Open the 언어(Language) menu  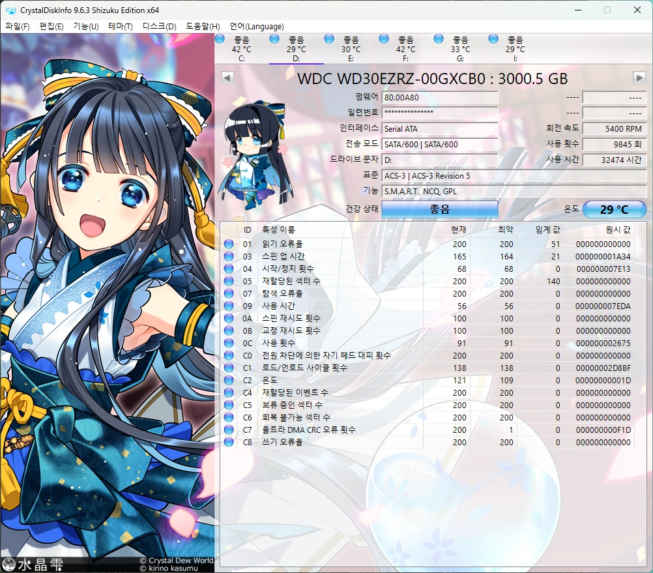tap(256, 27)
